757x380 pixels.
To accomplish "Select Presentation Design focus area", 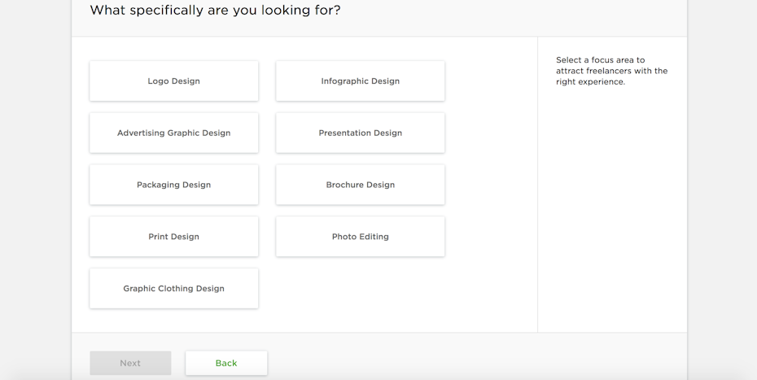I will [x=360, y=133].
